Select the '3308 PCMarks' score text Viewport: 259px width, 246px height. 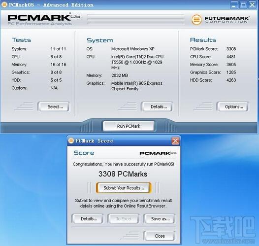point(123,174)
